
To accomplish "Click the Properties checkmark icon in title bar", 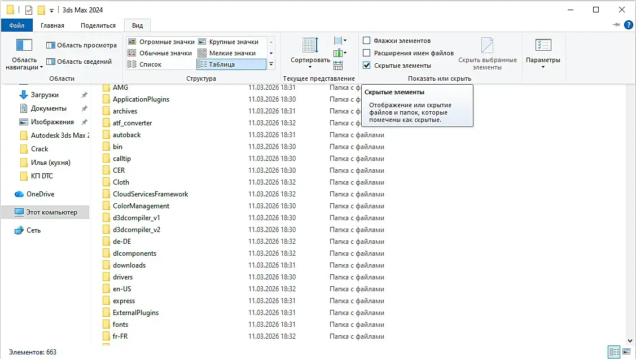I will [x=28, y=10].
